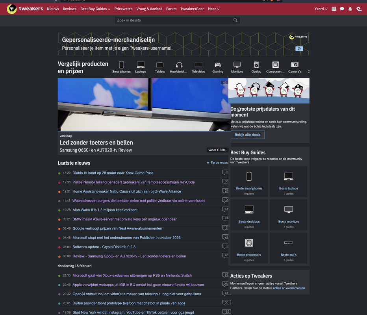367x315 pixels.
Task: Open Beste monitors guide tile
Action: 289,215
